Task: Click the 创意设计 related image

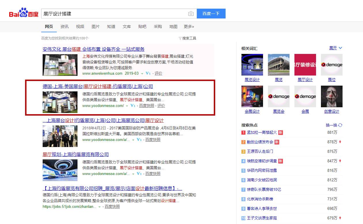Action: tap(332, 96)
